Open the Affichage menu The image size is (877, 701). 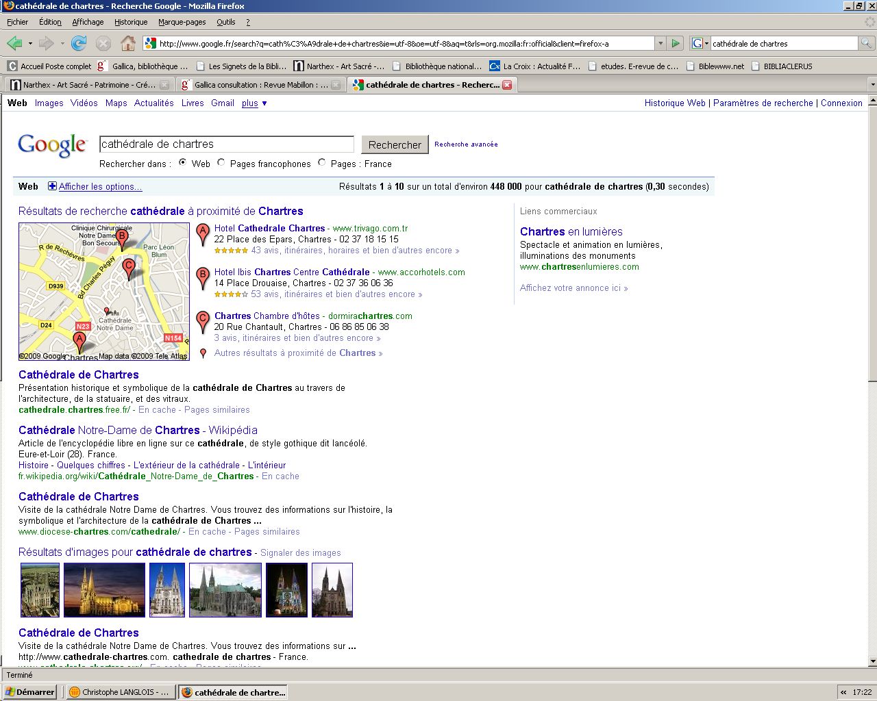click(88, 22)
